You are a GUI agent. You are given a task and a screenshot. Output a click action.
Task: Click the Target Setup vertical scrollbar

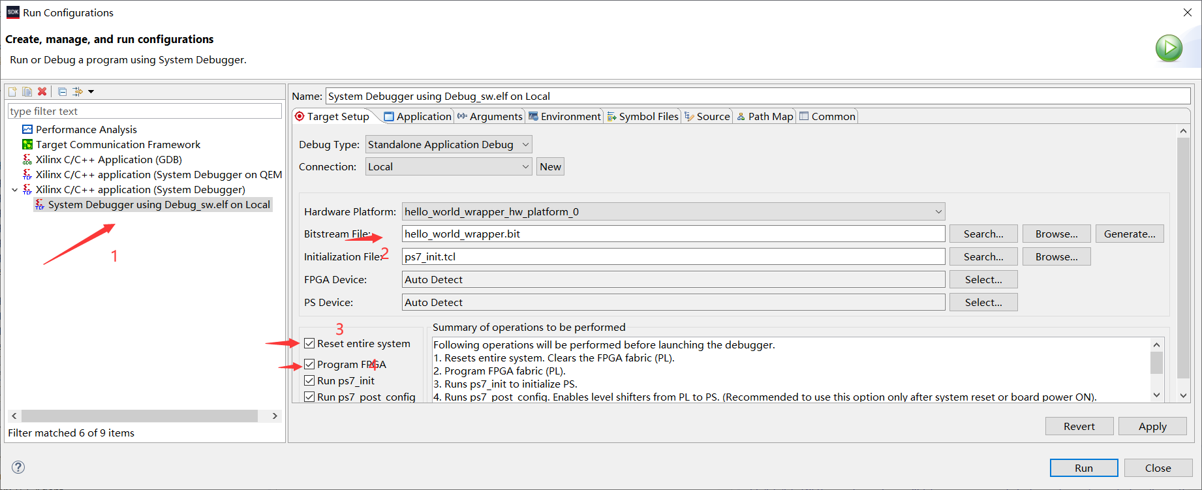1183,258
